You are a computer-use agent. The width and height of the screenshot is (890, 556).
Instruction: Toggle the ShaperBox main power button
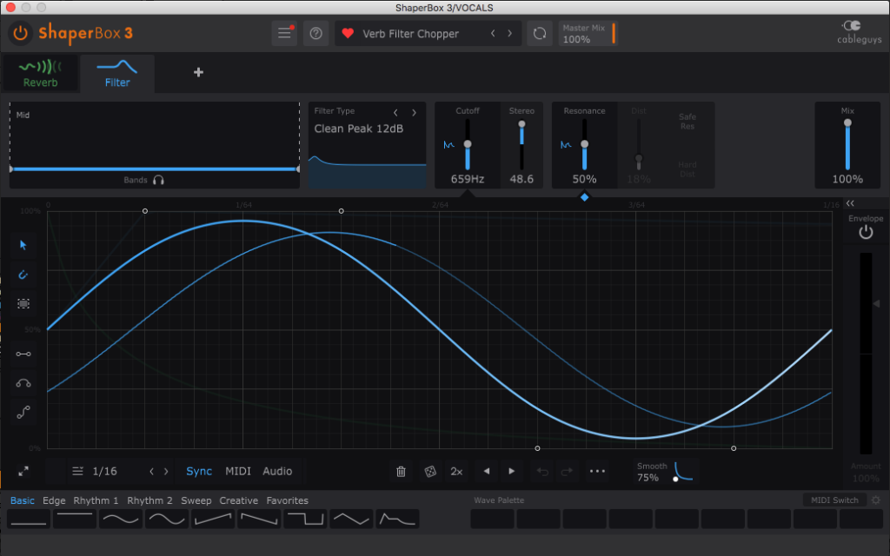click(21, 34)
